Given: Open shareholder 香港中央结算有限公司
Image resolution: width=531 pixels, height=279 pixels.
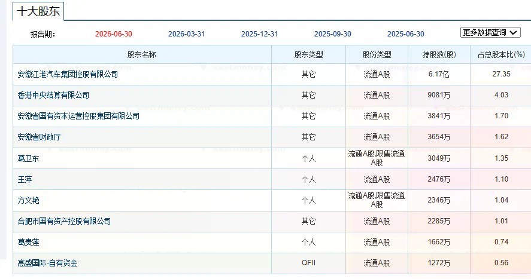Looking at the screenshot, I should (x=53, y=95).
